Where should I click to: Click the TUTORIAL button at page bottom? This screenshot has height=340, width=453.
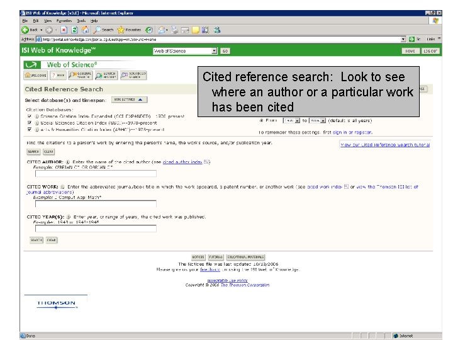[x=216, y=257]
